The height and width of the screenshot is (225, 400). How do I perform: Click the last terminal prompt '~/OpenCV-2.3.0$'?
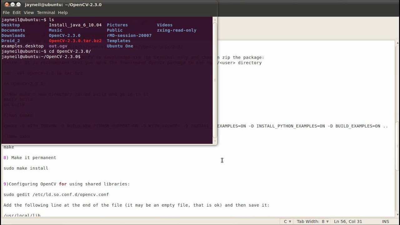pyautogui.click(x=41, y=57)
